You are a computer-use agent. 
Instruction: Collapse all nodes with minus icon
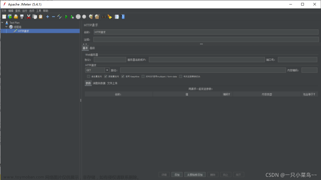tap(53, 17)
